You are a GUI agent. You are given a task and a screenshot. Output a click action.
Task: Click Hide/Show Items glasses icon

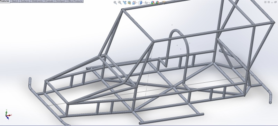tap(147, 3)
